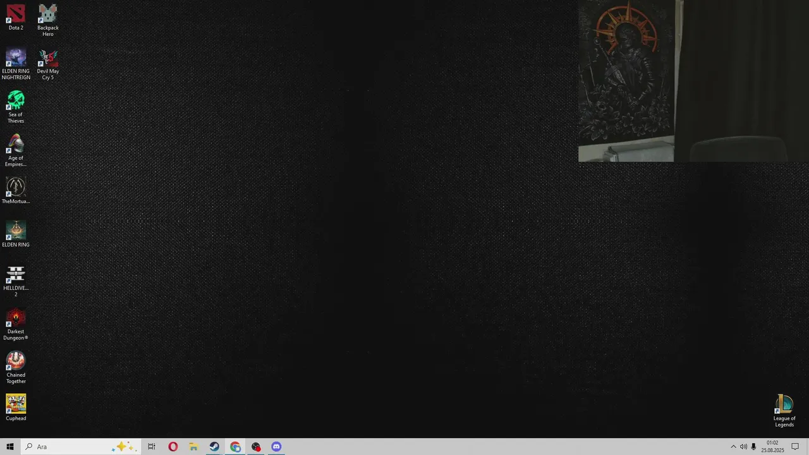This screenshot has height=455, width=809.
Task: Select the Sea of Thieves shortcut
Action: tap(16, 107)
